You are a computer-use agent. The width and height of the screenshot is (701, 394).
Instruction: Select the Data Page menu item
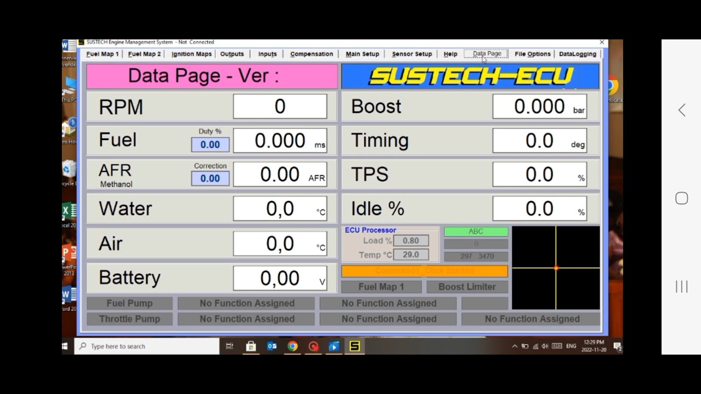click(x=487, y=54)
